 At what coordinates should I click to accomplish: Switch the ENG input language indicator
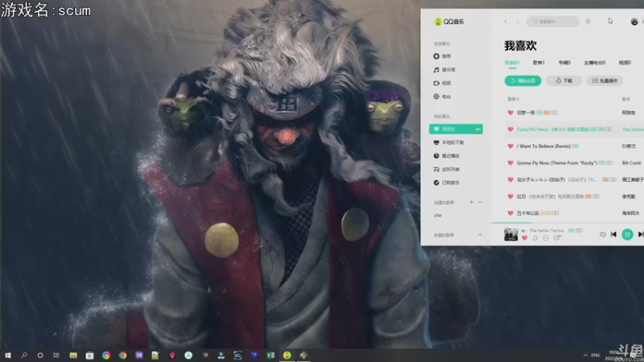[x=596, y=355]
